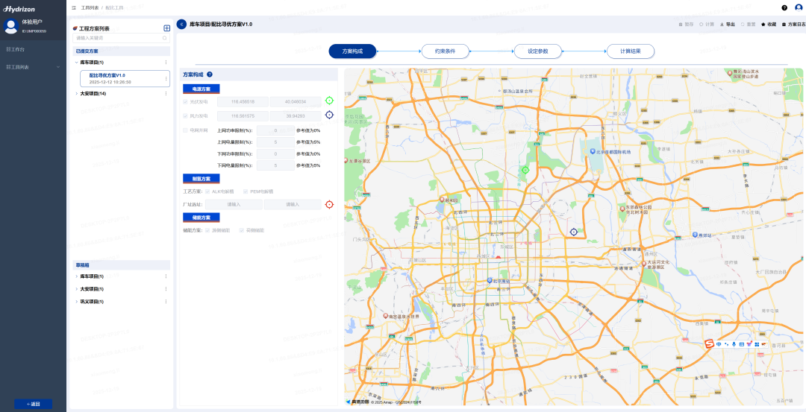Open more options for 配比寻优方案V1.0

166,78
